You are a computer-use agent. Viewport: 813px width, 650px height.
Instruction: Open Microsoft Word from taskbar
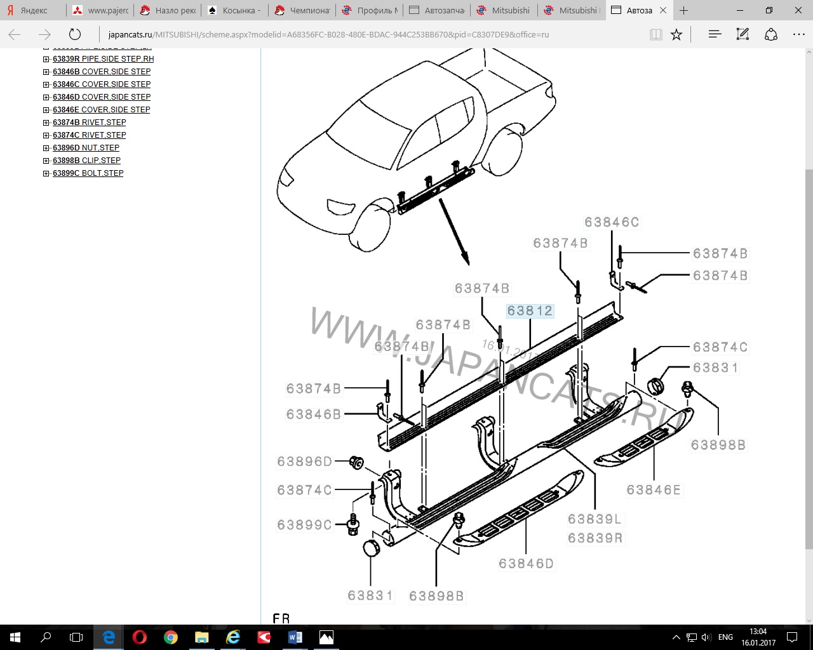(295, 637)
